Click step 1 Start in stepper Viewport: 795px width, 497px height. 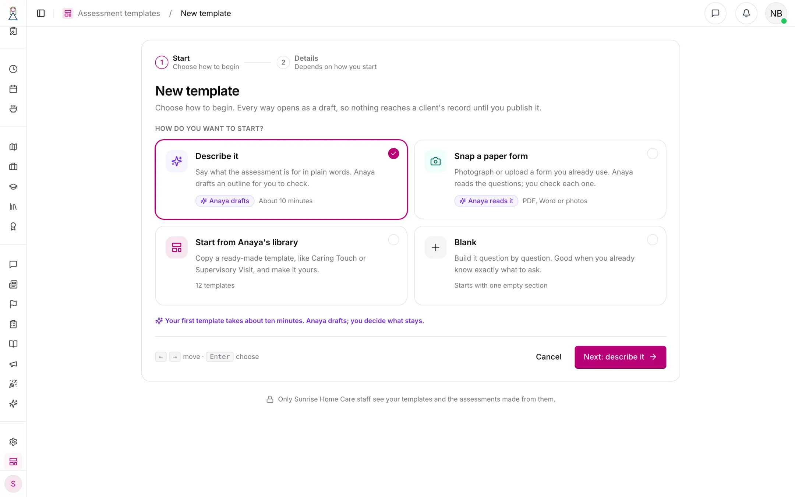[197, 62]
